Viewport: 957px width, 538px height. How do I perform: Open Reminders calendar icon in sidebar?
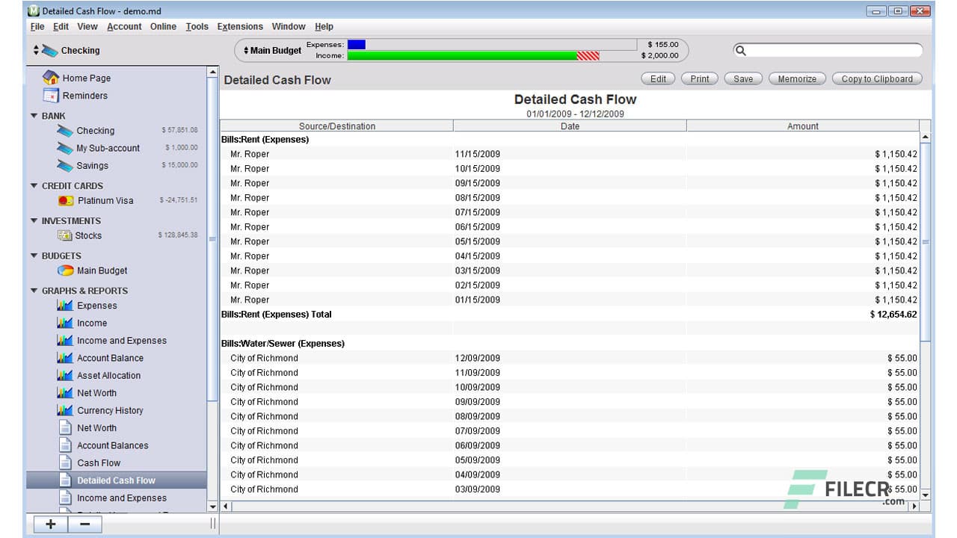click(51, 96)
